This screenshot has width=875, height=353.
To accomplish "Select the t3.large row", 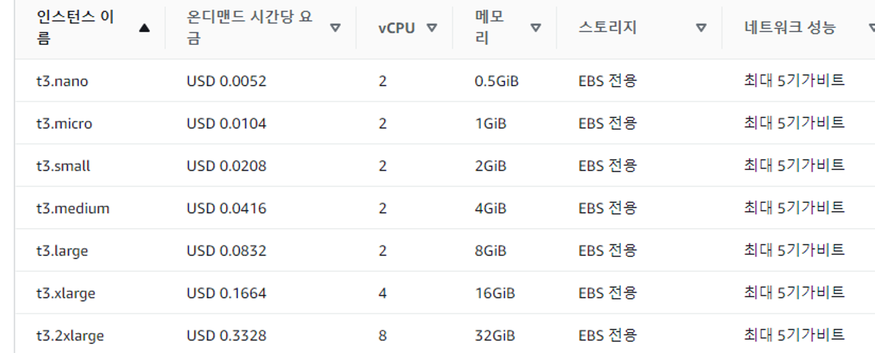I will point(445,250).
